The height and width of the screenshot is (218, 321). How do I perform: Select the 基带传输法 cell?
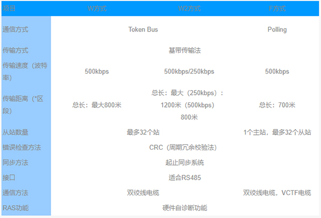[185, 51]
